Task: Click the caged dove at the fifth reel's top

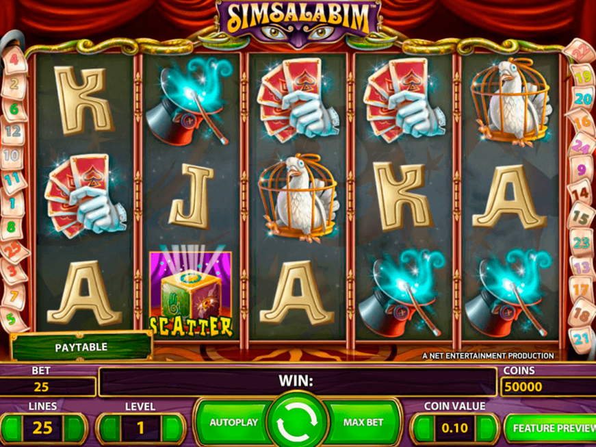Action: pos(510,101)
